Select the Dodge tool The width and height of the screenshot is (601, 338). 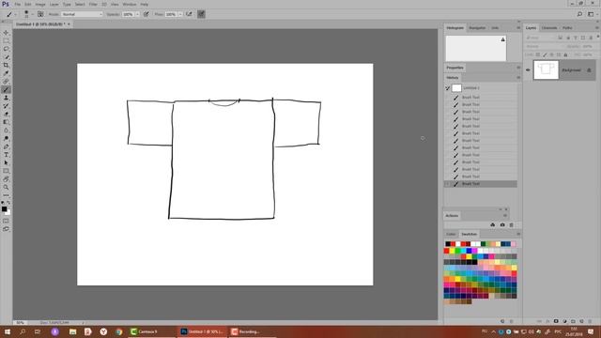(x=6, y=138)
